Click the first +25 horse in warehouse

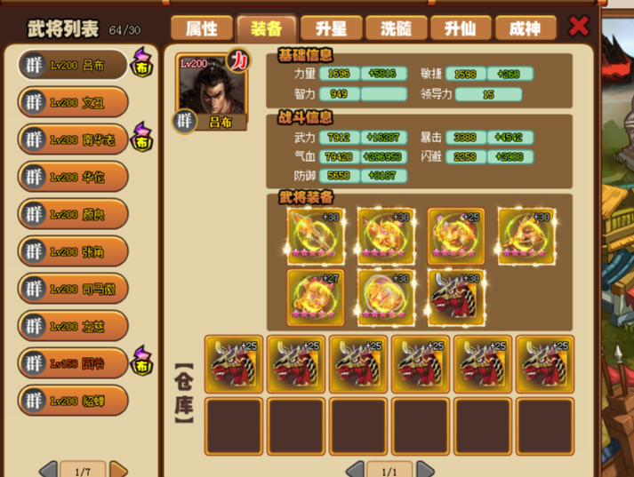[x=234, y=364]
